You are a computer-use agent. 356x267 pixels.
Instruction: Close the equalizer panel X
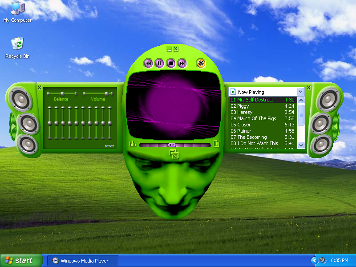coord(40,87)
